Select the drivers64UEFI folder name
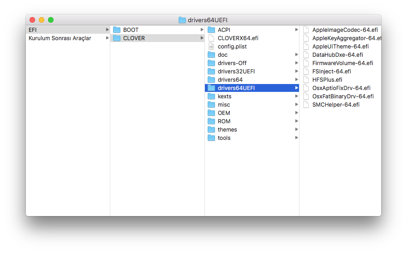This screenshot has width=407, height=253. [236, 88]
